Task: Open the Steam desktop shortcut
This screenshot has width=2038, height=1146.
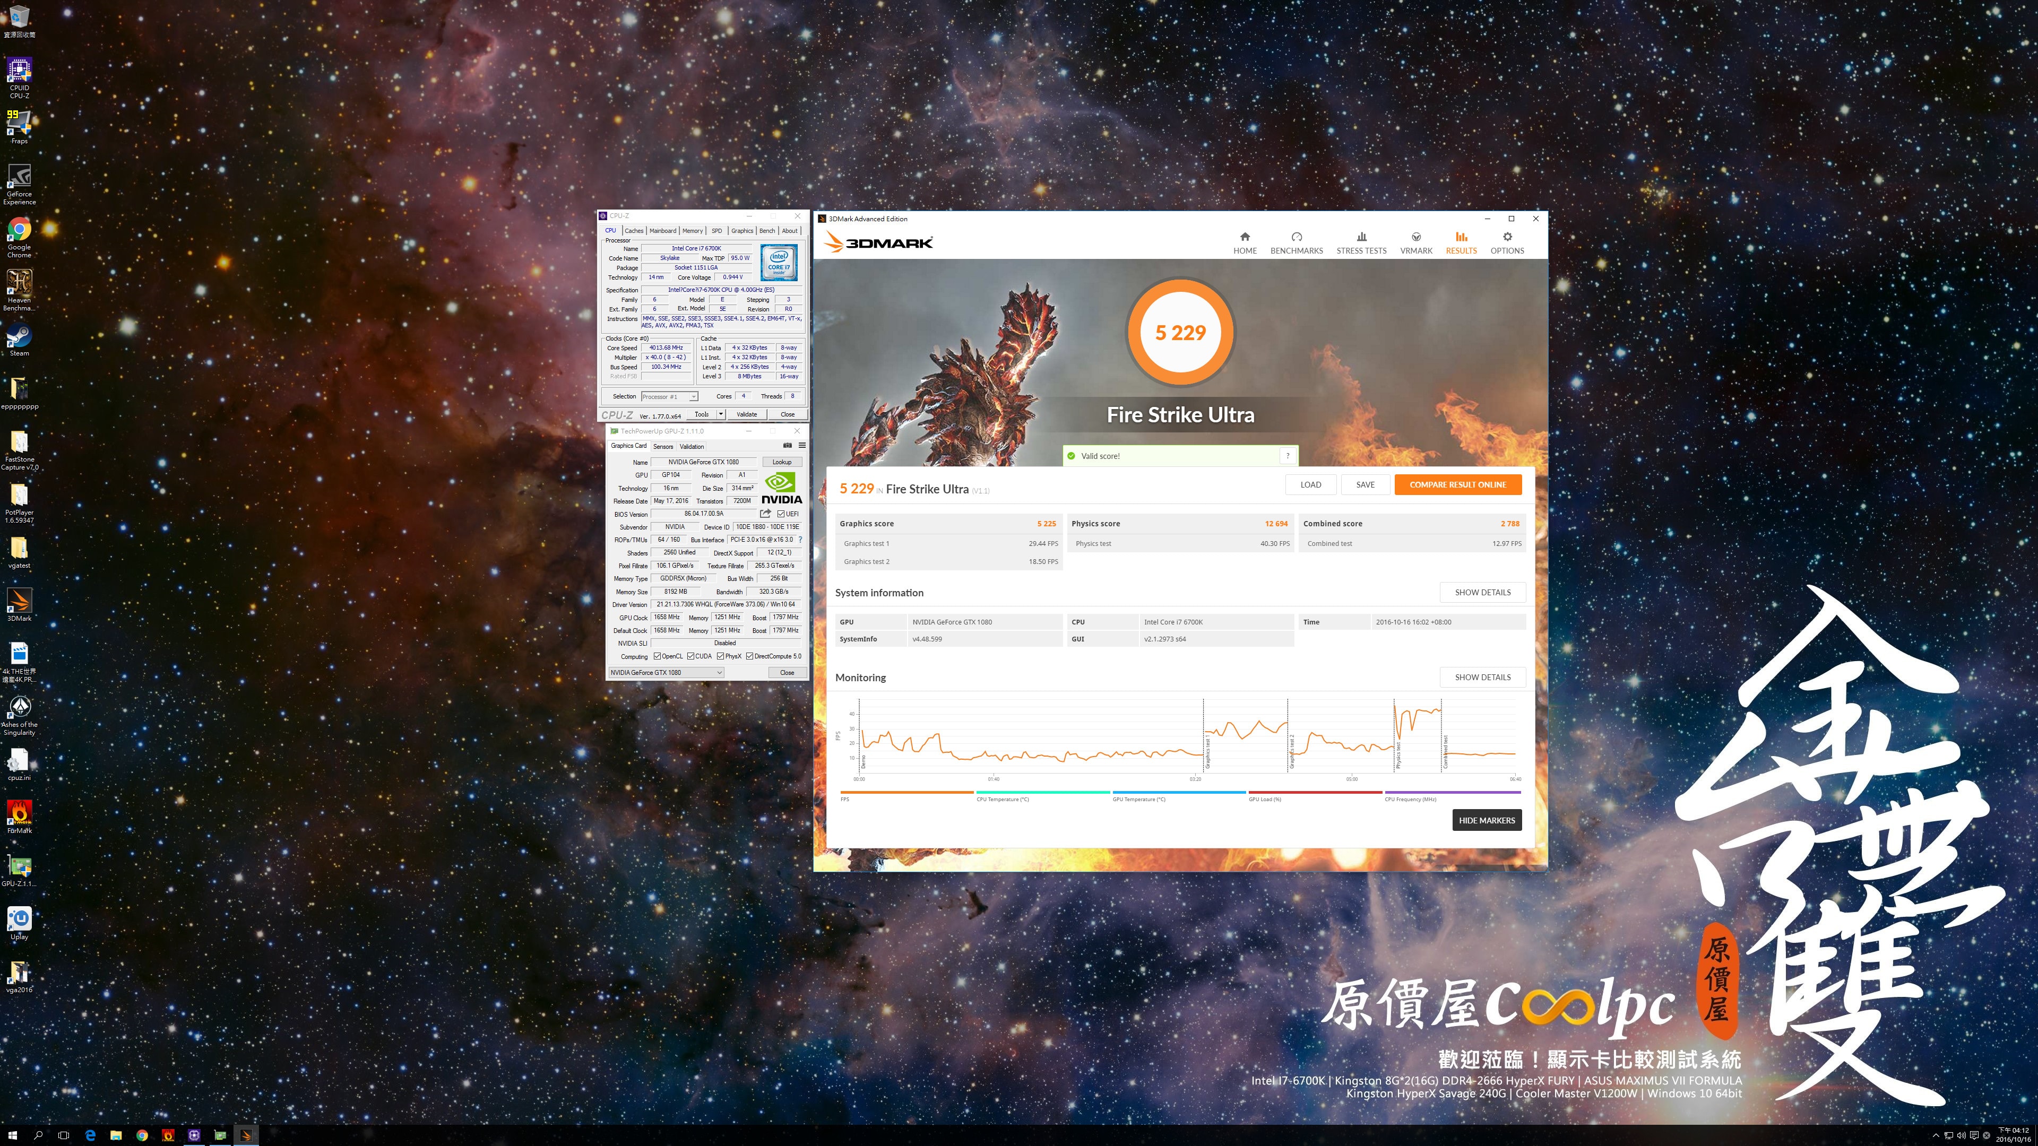Action: point(19,340)
